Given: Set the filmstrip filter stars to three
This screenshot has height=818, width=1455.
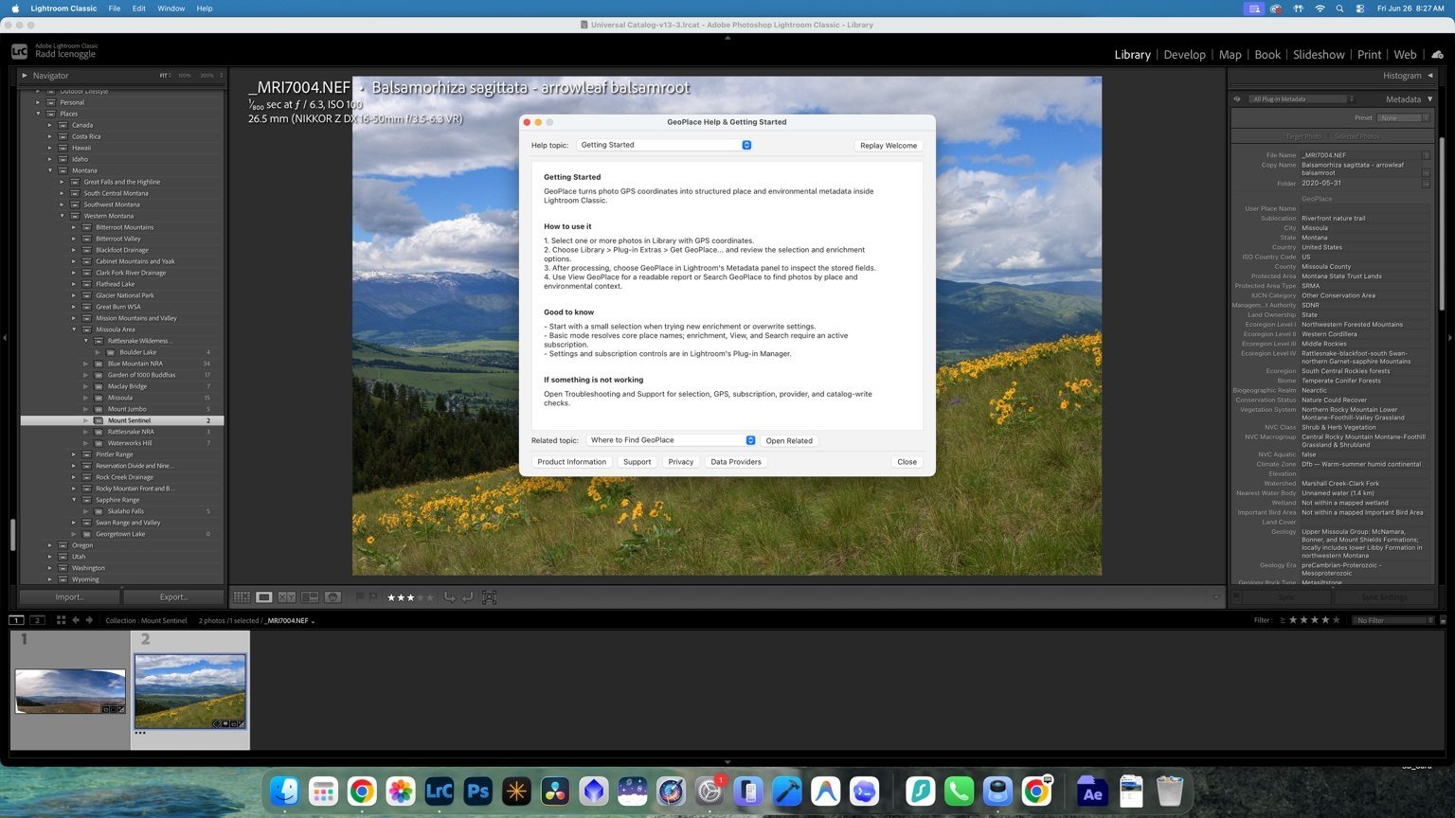Looking at the screenshot, I should [1315, 620].
